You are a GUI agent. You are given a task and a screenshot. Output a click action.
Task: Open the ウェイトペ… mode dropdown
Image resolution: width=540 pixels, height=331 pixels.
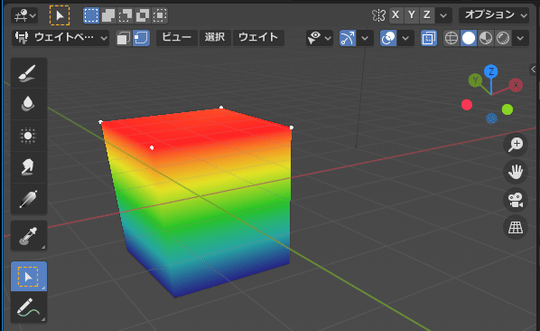(x=61, y=38)
